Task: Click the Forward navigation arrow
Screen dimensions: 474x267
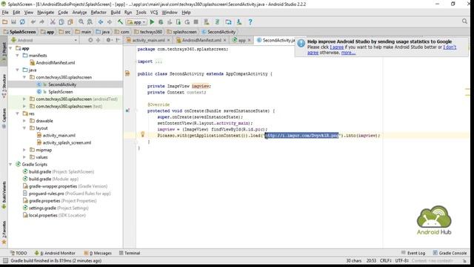Action: 110,22
